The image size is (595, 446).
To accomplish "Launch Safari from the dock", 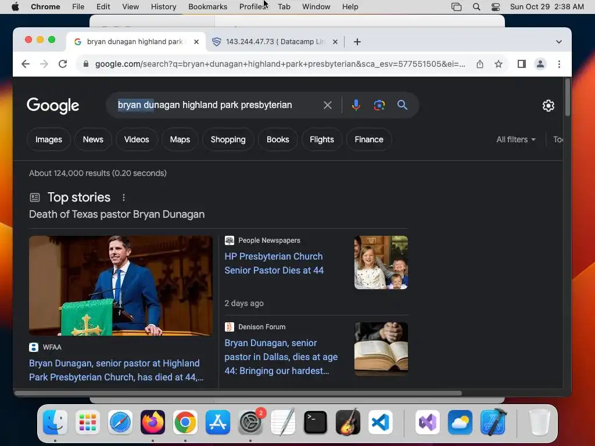I will tap(120, 422).
